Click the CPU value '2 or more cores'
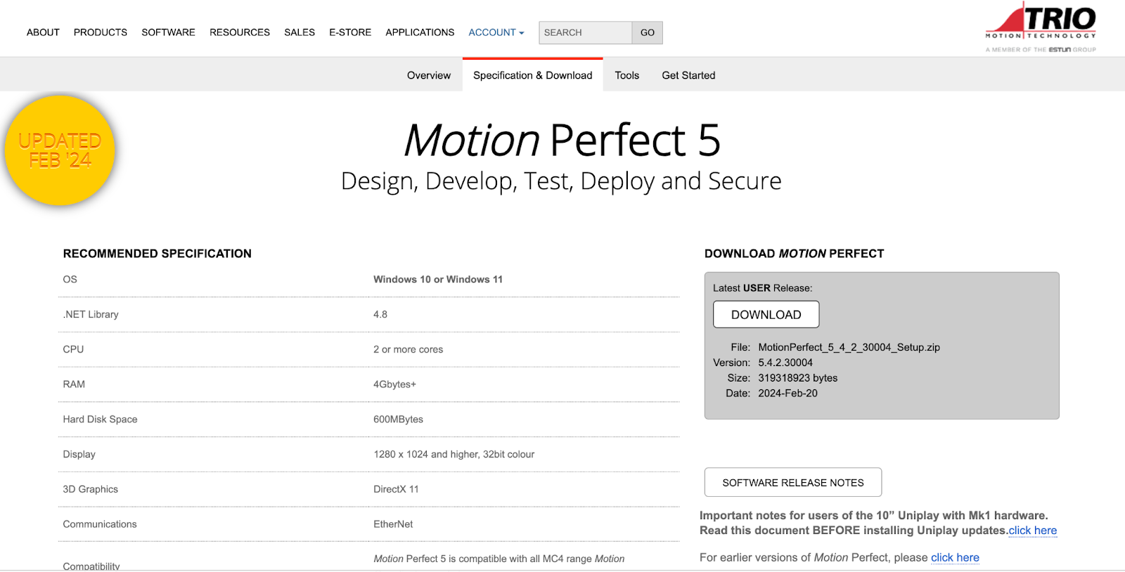This screenshot has width=1125, height=572. [408, 350]
